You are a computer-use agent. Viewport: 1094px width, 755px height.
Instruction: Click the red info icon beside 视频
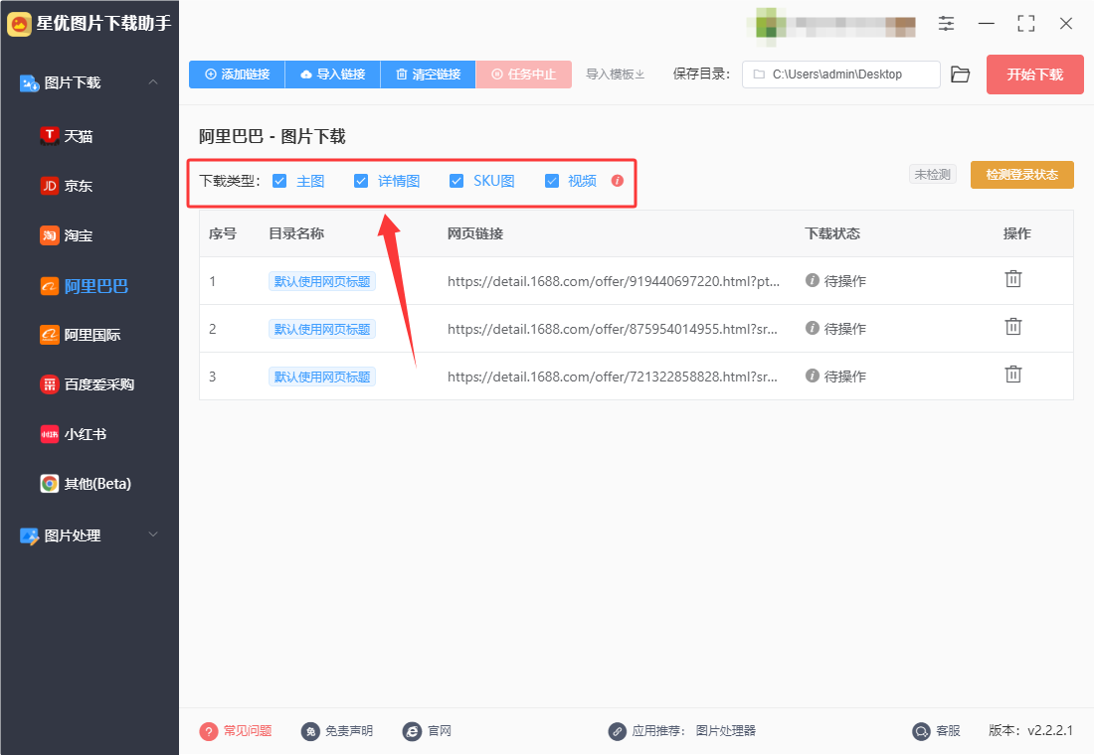(x=618, y=181)
